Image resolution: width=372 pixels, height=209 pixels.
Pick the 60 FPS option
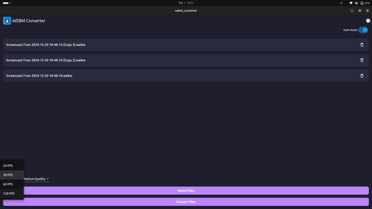coord(12,184)
